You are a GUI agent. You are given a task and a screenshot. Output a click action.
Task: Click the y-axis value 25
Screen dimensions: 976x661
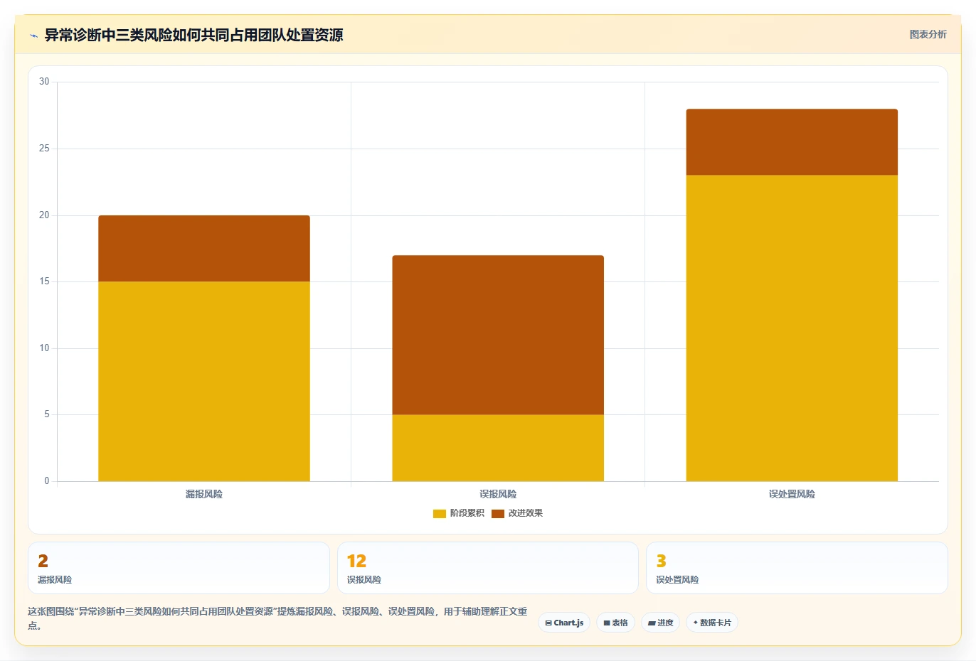44,149
